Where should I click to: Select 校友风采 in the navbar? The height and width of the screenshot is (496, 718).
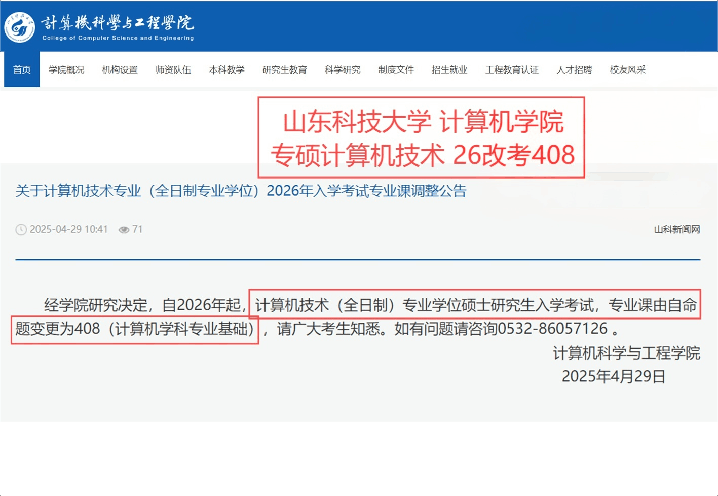(x=627, y=69)
